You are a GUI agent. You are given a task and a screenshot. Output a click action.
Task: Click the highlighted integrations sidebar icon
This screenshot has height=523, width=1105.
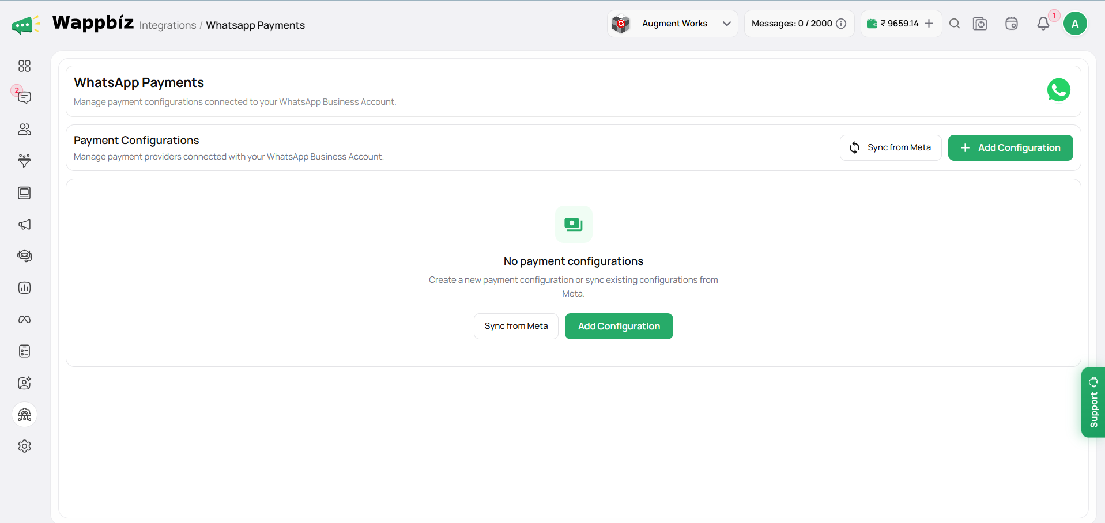pos(24,415)
